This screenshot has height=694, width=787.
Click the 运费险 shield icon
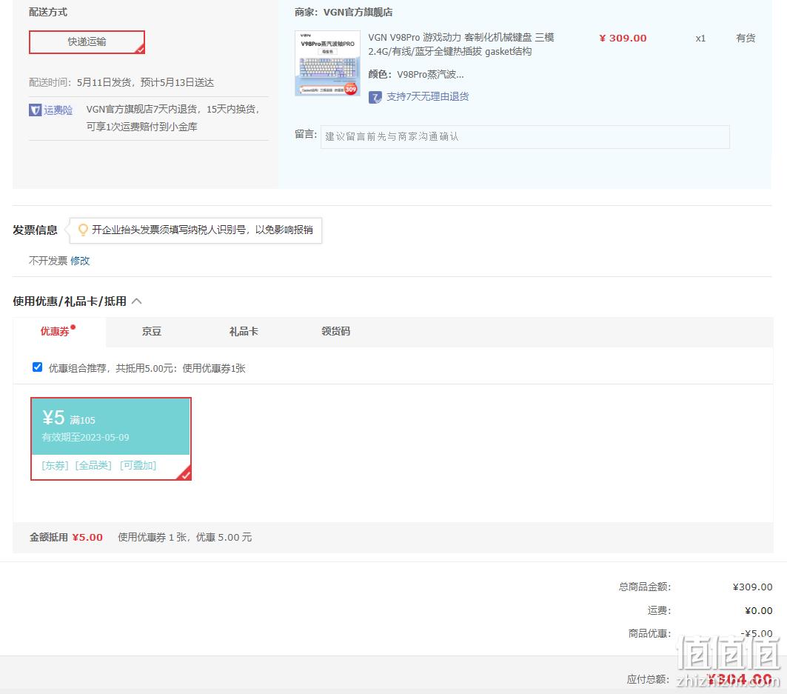tap(35, 110)
